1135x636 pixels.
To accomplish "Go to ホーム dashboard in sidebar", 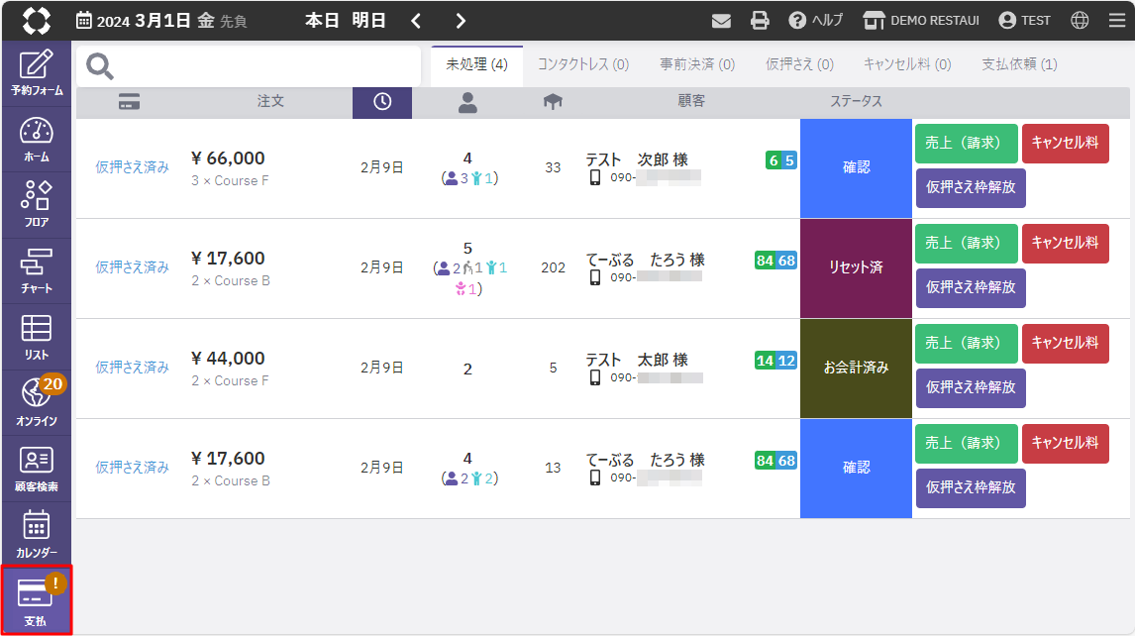I will (37, 140).
